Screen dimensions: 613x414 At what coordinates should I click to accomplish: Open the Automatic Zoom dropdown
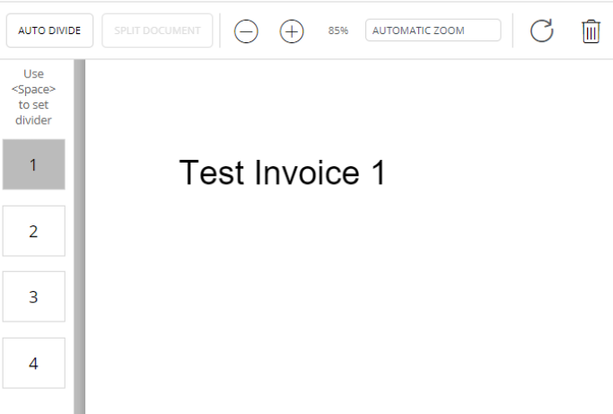[x=433, y=31]
